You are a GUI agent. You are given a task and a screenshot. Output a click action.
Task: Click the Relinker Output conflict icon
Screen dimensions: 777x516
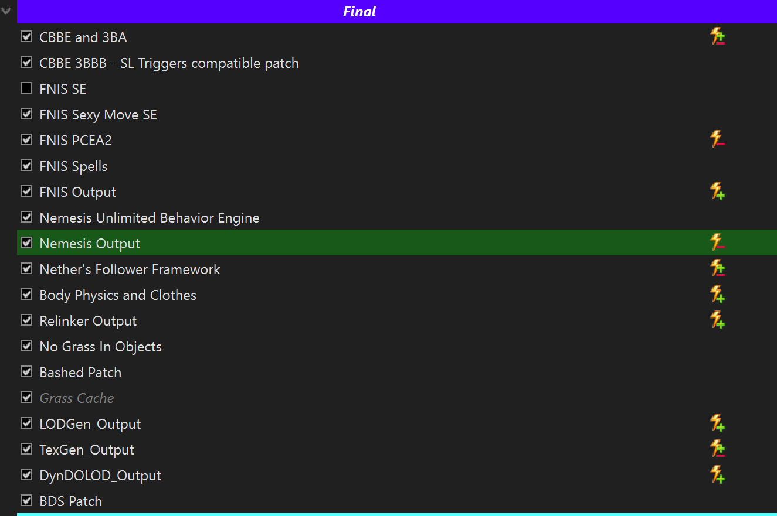coord(718,320)
